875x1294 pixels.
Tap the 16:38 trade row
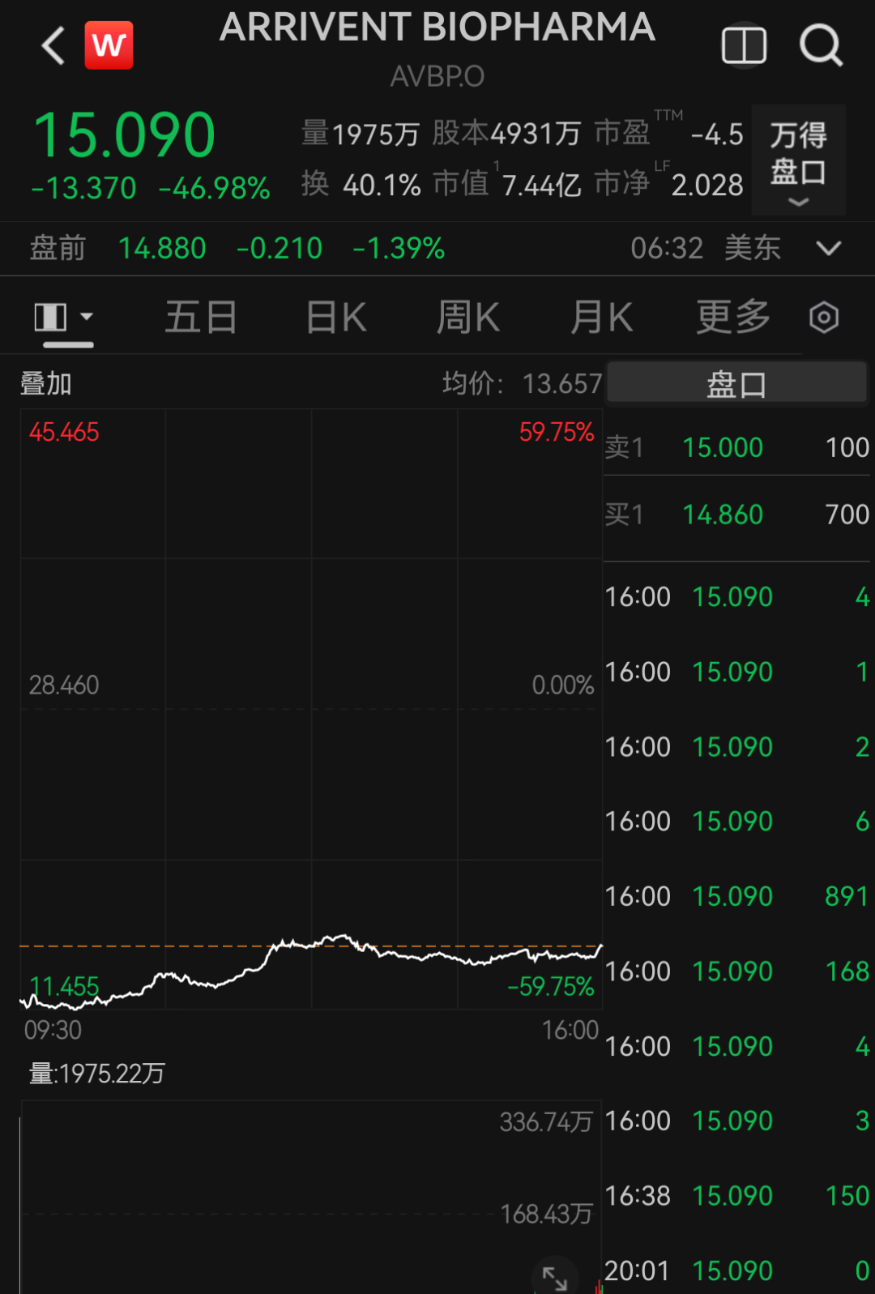[x=737, y=1195]
